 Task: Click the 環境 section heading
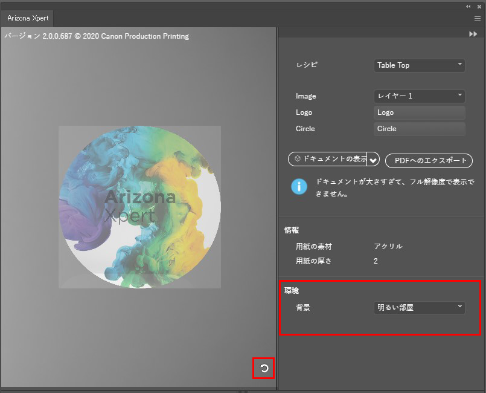tap(292, 291)
